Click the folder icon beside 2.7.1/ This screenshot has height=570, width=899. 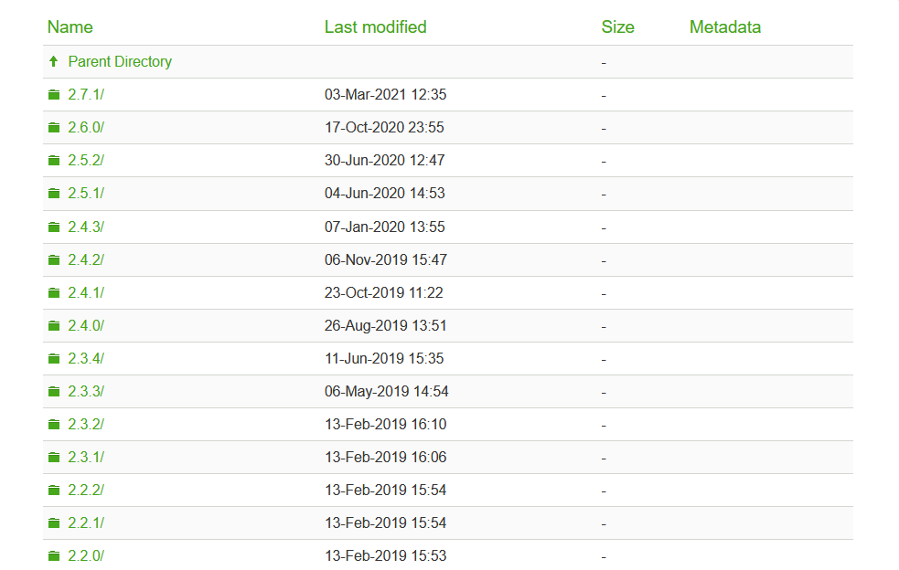(54, 95)
